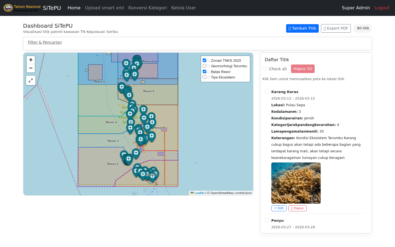Screen dimensions: 395x247
Task: Show the previous photo in the Karang Keras carousel
Action: click(276, 183)
